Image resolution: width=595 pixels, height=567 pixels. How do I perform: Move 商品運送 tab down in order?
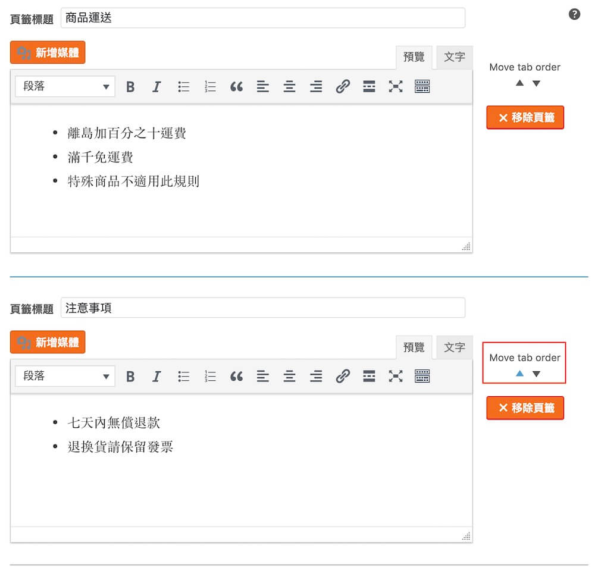536,84
